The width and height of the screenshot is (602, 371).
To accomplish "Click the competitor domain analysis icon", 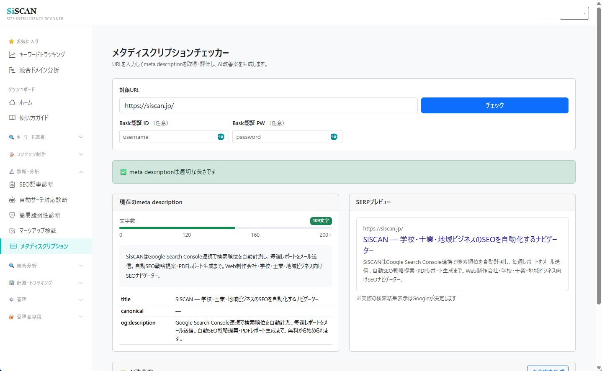I will point(12,70).
